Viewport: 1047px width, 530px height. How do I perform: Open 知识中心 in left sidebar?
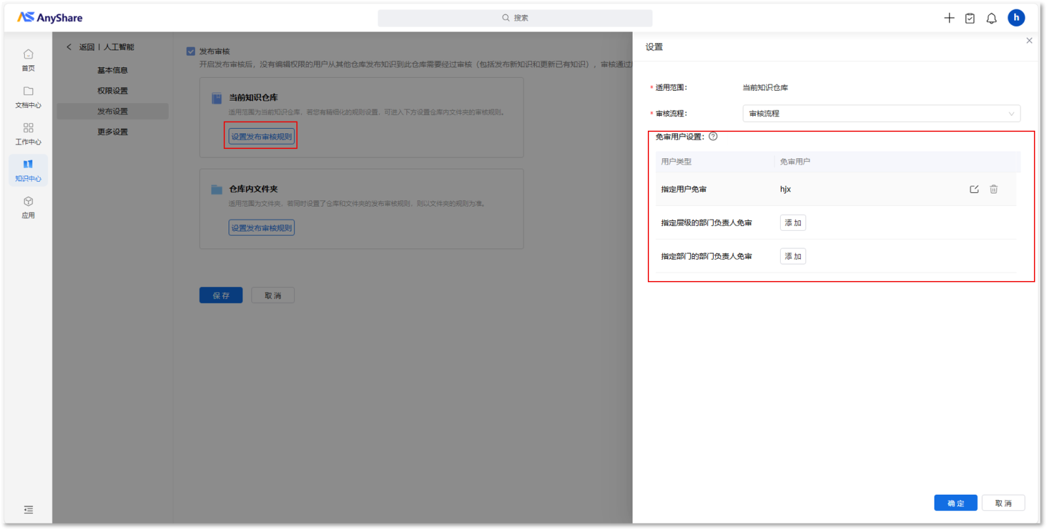pos(28,171)
